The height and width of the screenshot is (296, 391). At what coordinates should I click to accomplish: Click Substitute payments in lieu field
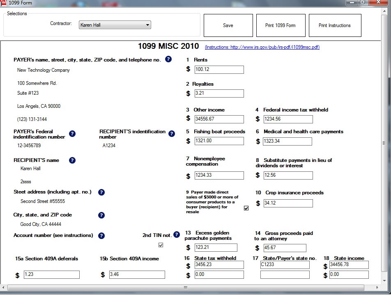click(x=288, y=175)
